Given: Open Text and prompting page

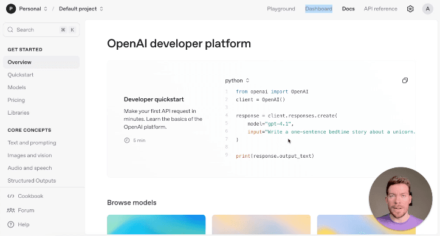Looking at the screenshot, I should coord(32,143).
